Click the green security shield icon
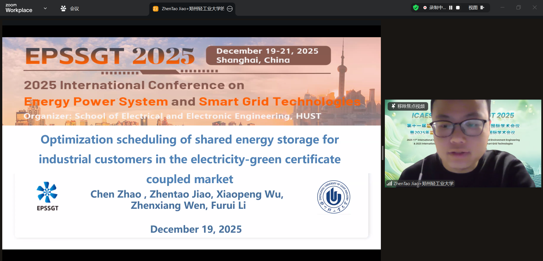Image resolution: width=543 pixels, height=261 pixels. (x=416, y=8)
